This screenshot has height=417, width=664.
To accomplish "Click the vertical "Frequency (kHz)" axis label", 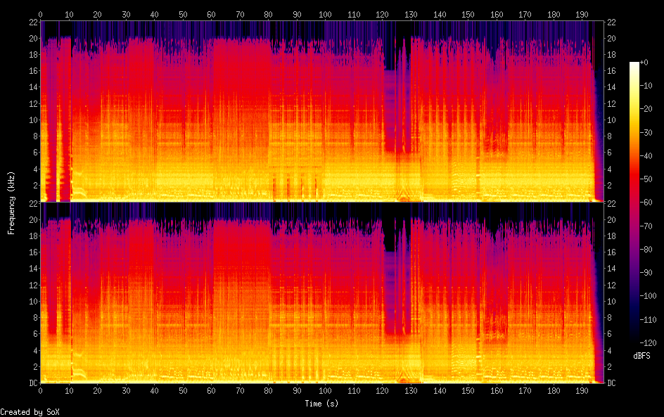I will [12, 203].
